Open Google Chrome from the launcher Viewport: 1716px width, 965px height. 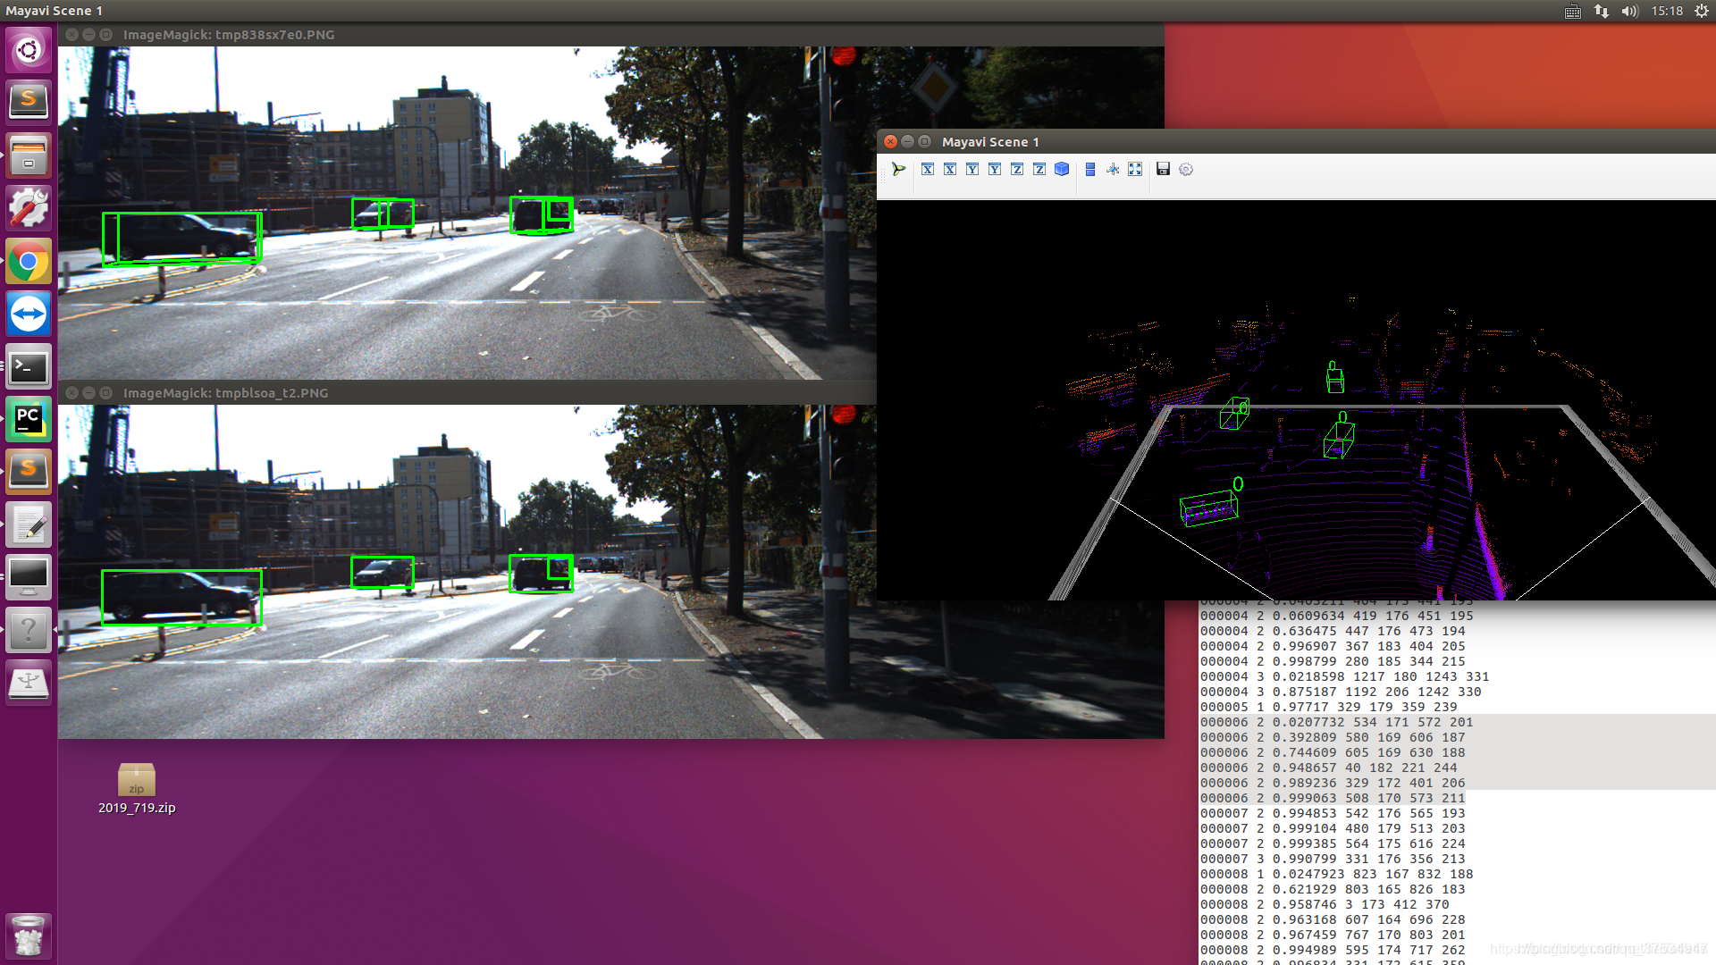click(29, 262)
